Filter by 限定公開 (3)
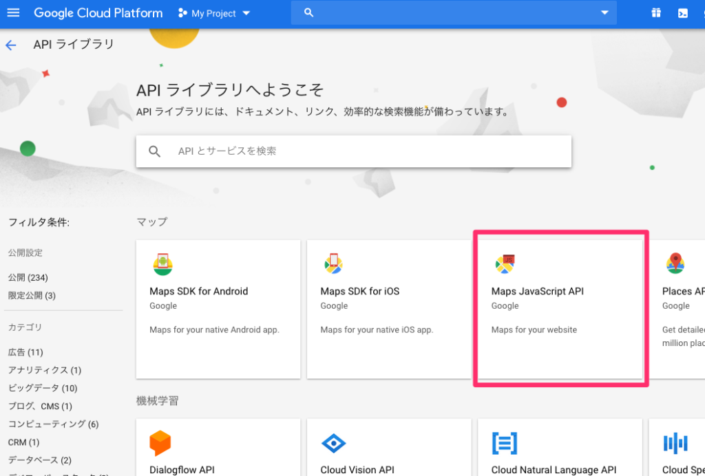Screen dimensions: 705x476 coord(32,296)
